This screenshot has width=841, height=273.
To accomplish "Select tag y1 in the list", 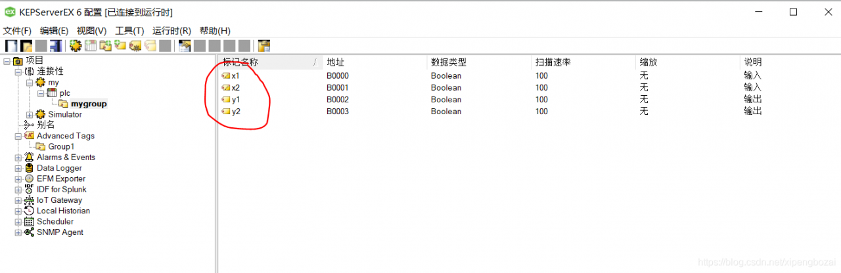I will click(x=236, y=100).
